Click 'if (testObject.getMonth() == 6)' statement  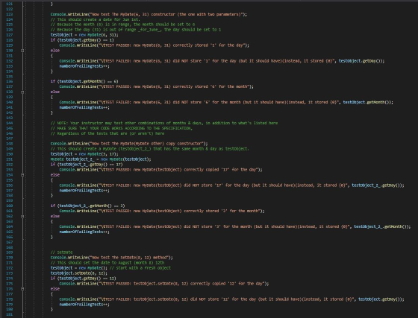pyautogui.click(x=84, y=82)
